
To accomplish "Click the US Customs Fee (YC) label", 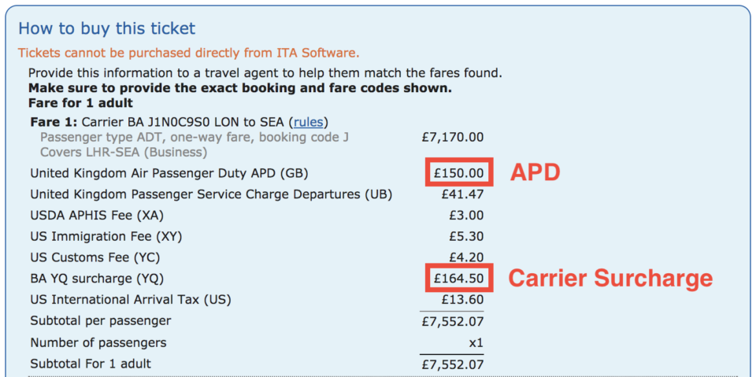I will tap(95, 257).
